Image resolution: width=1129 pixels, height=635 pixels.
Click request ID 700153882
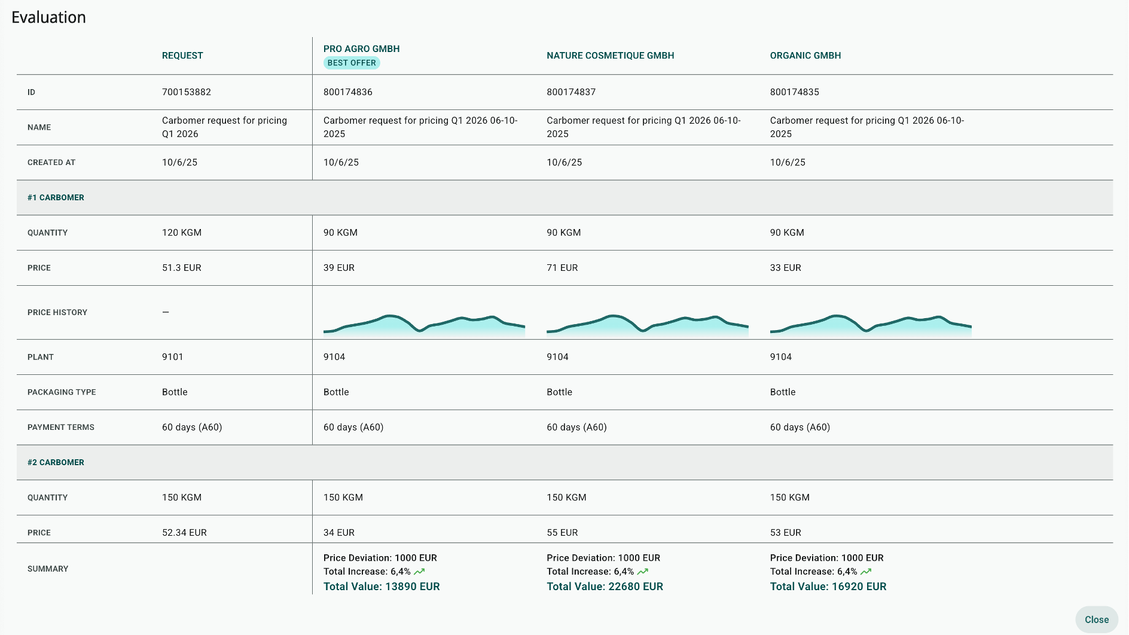pyautogui.click(x=187, y=92)
